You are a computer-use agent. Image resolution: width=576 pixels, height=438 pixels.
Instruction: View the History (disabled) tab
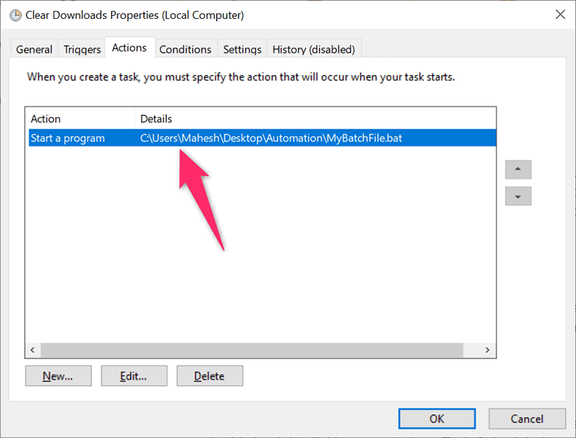pyautogui.click(x=313, y=50)
